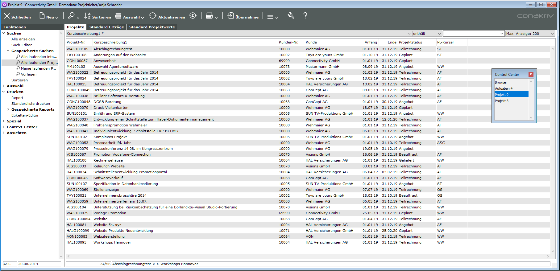Click the Kurzbeschreibung1 column header

[185, 42]
